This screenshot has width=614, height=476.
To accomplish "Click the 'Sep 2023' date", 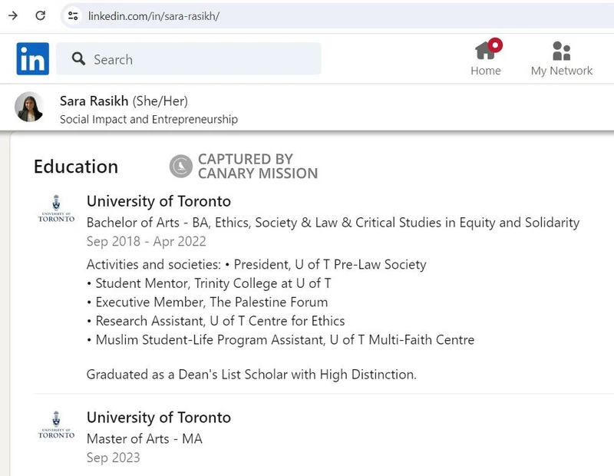I will click(x=113, y=458).
